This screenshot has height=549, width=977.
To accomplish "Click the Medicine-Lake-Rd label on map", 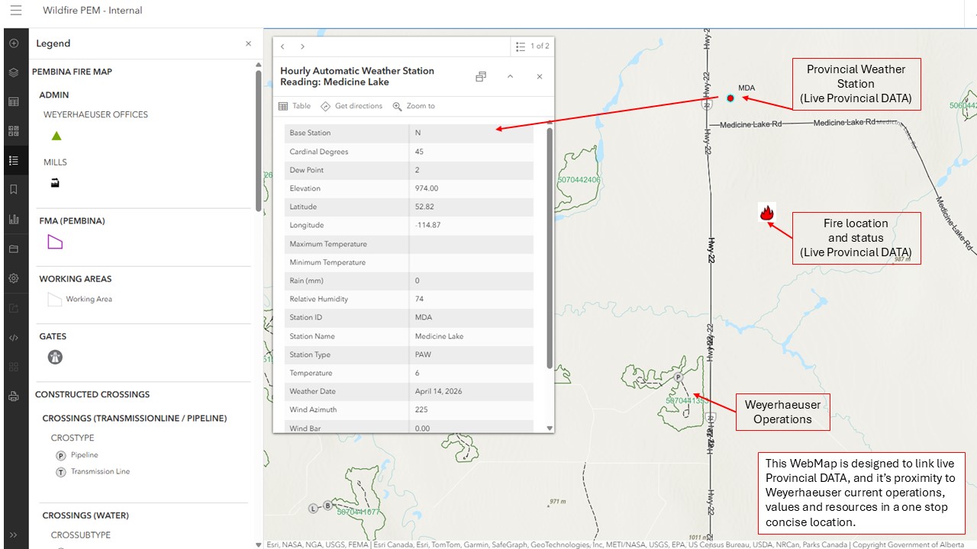I will 750,124.
